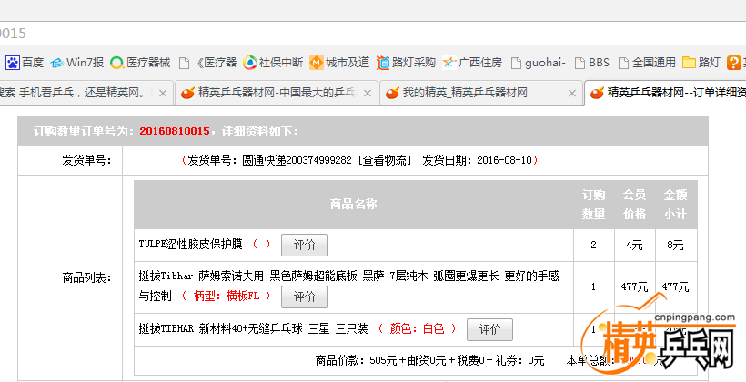Close the 我的精英 tab
This screenshot has width=746, height=382.
tap(572, 94)
